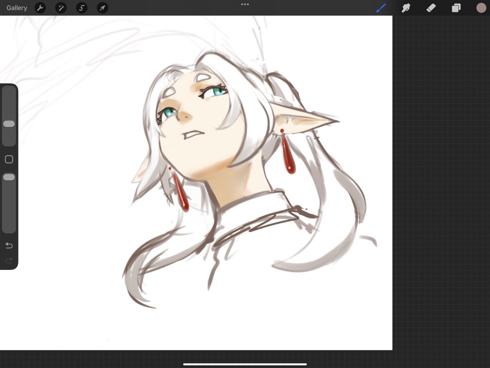This screenshot has height=368, width=490.
Task: Activate the Selection tool
Action: 82,8
